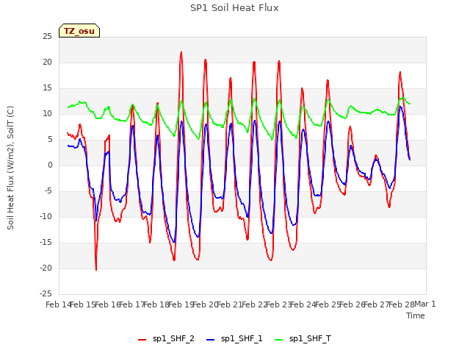Click the lowest red trough near Feb 15
470x353 pixels.
(96, 270)
